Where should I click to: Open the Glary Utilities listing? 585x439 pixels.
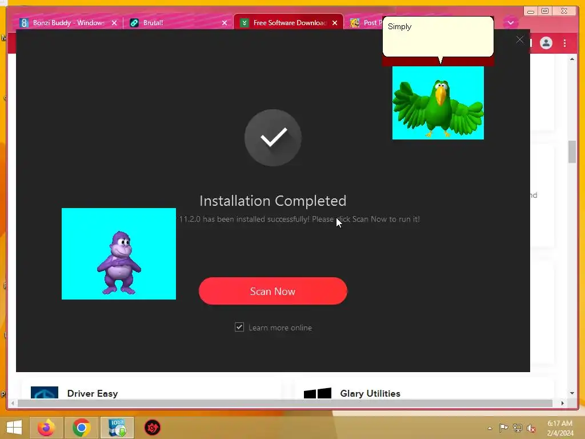pyautogui.click(x=370, y=393)
